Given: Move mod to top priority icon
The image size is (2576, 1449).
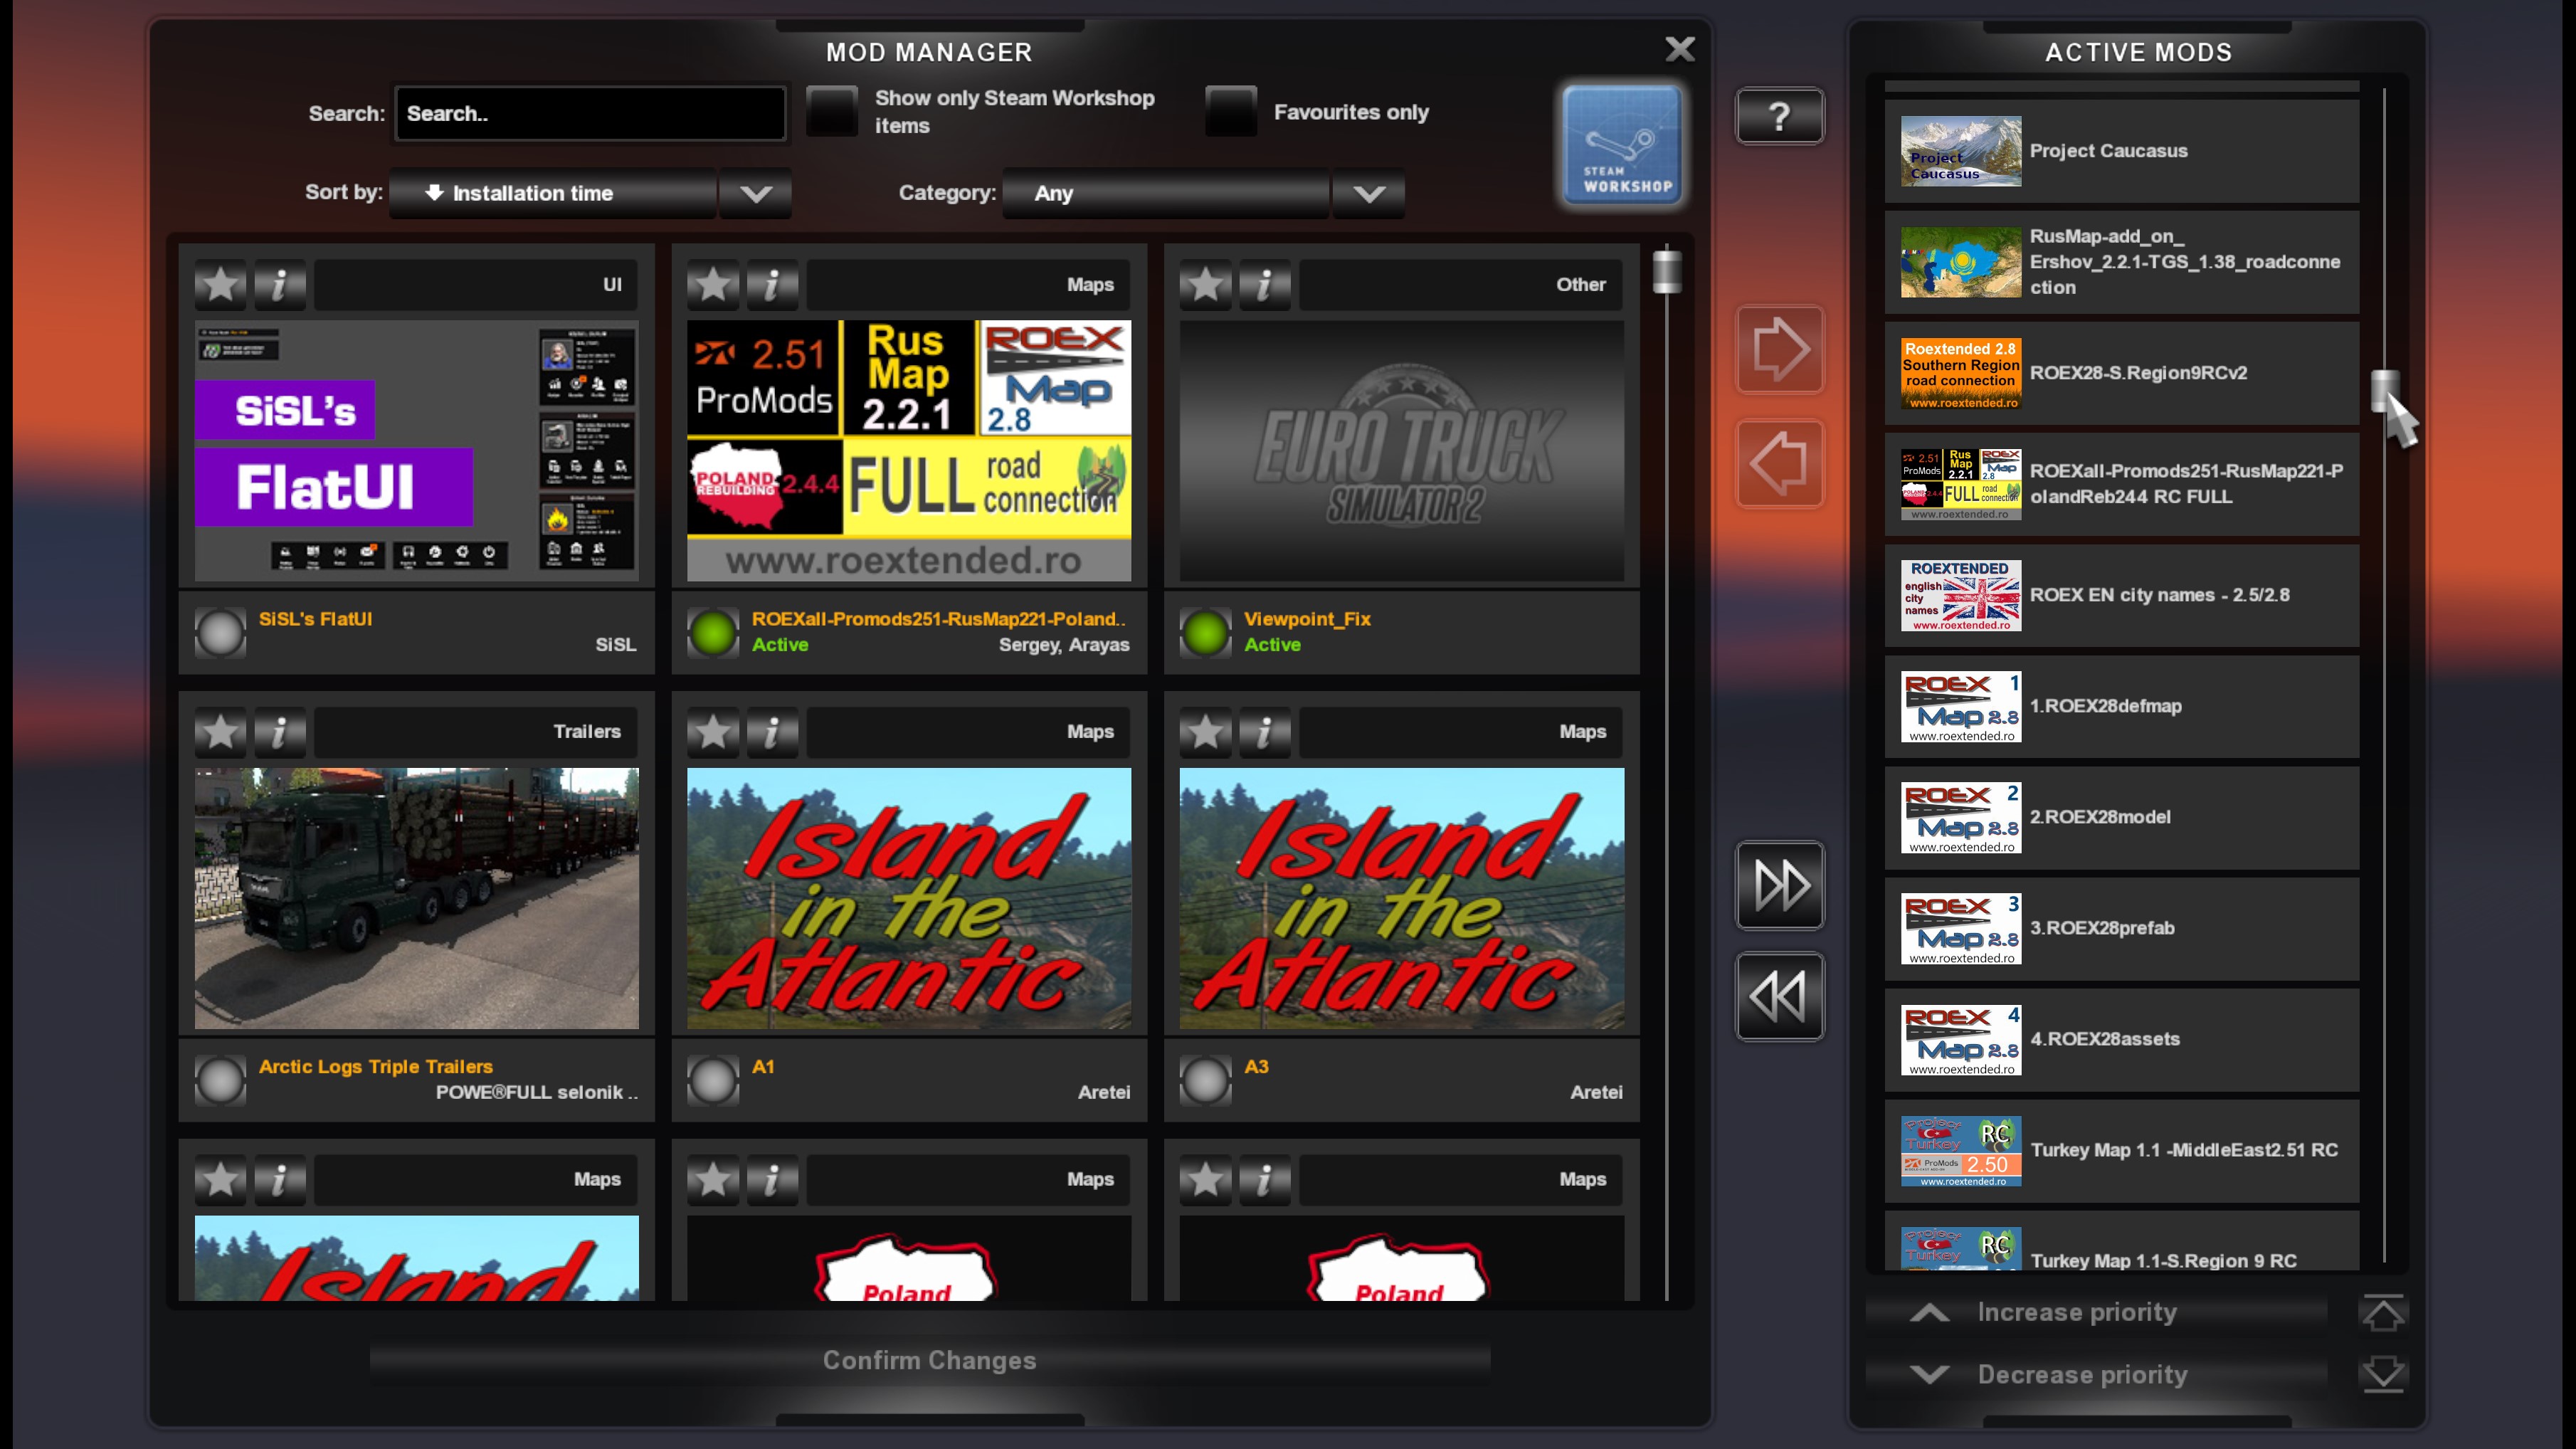Looking at the screenshot, I should [2383, 1313].
